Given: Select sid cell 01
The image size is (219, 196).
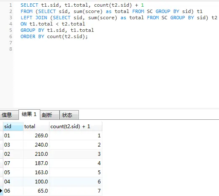Looking at the screenshot, I should coord(13,136).
